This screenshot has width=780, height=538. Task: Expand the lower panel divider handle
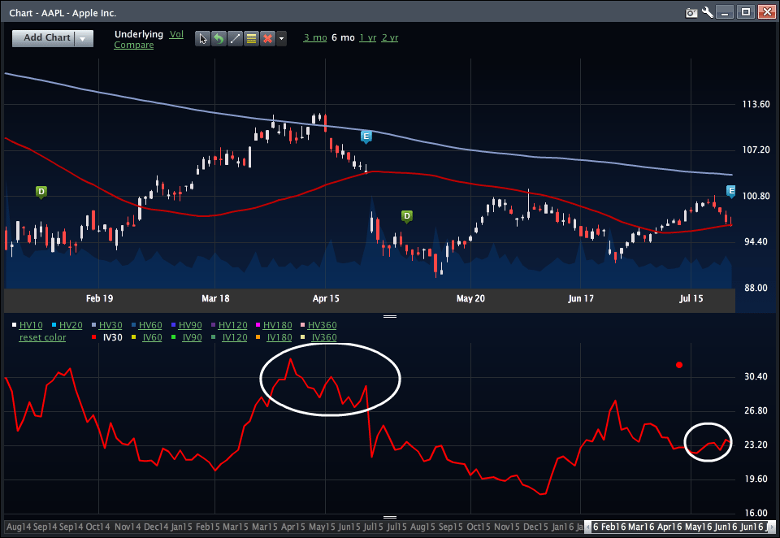tap(390, 316)
